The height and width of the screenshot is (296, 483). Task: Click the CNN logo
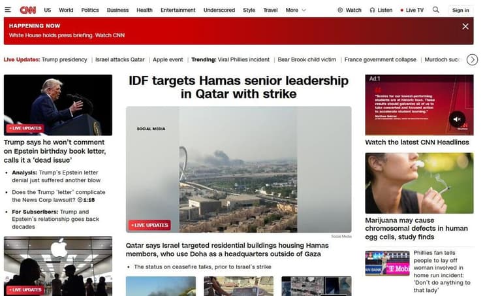28,10
